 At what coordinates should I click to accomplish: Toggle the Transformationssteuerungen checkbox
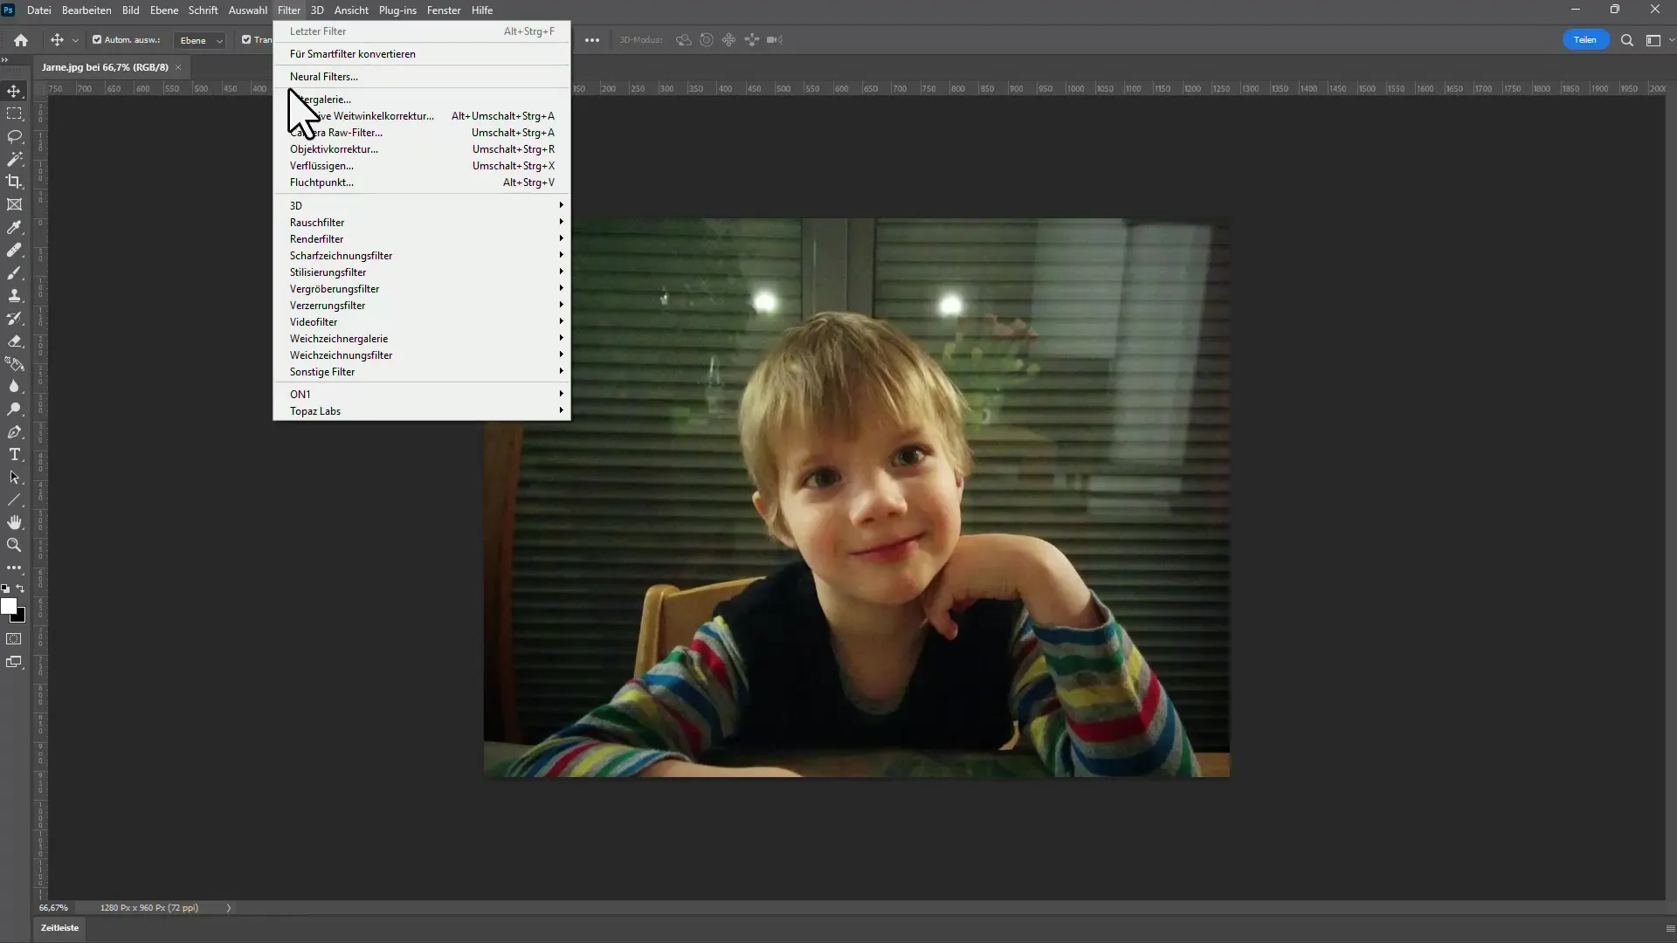tap(246, 39)
